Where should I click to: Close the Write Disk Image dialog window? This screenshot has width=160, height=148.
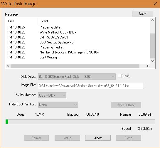click(155, 4)
